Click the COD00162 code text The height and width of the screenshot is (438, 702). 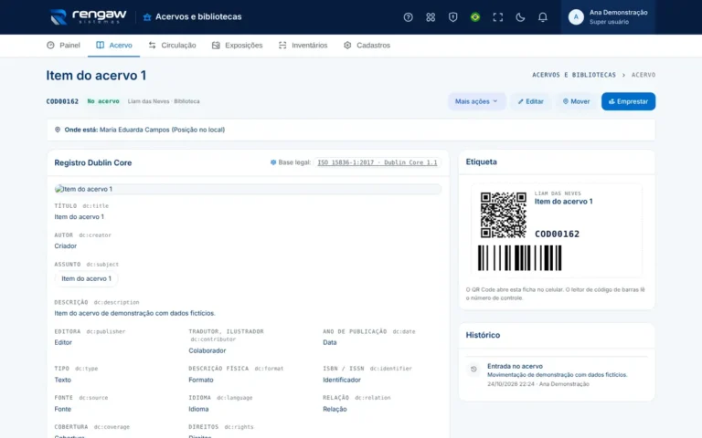click(x=62, y=101)
